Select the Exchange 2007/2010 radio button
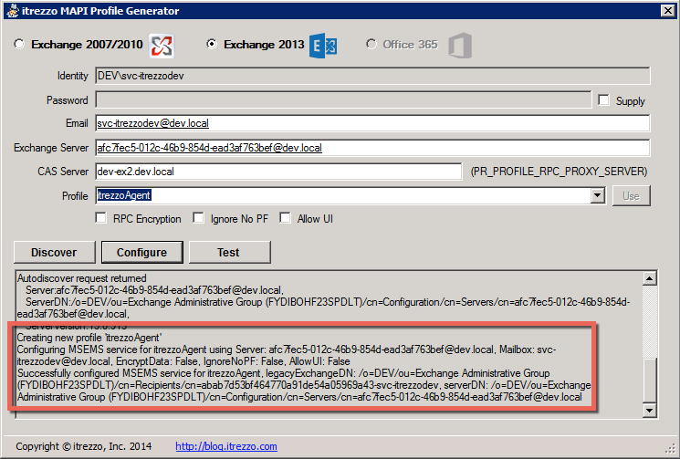 click(x=19, y=44)
